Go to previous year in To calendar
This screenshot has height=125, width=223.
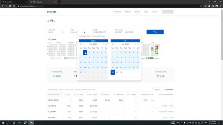click(112, 44)
